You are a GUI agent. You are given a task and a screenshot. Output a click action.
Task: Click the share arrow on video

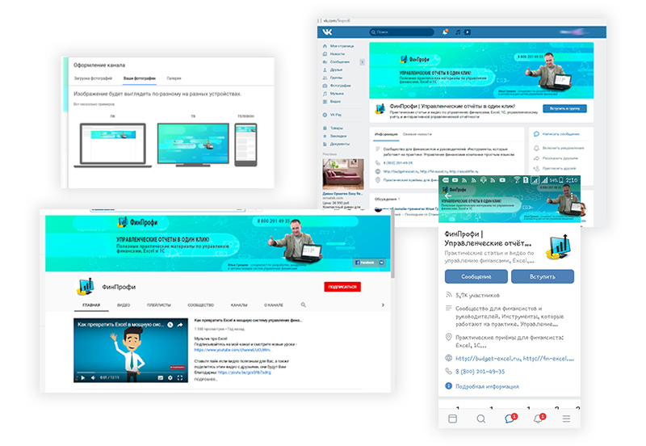(x=180, y=325)
